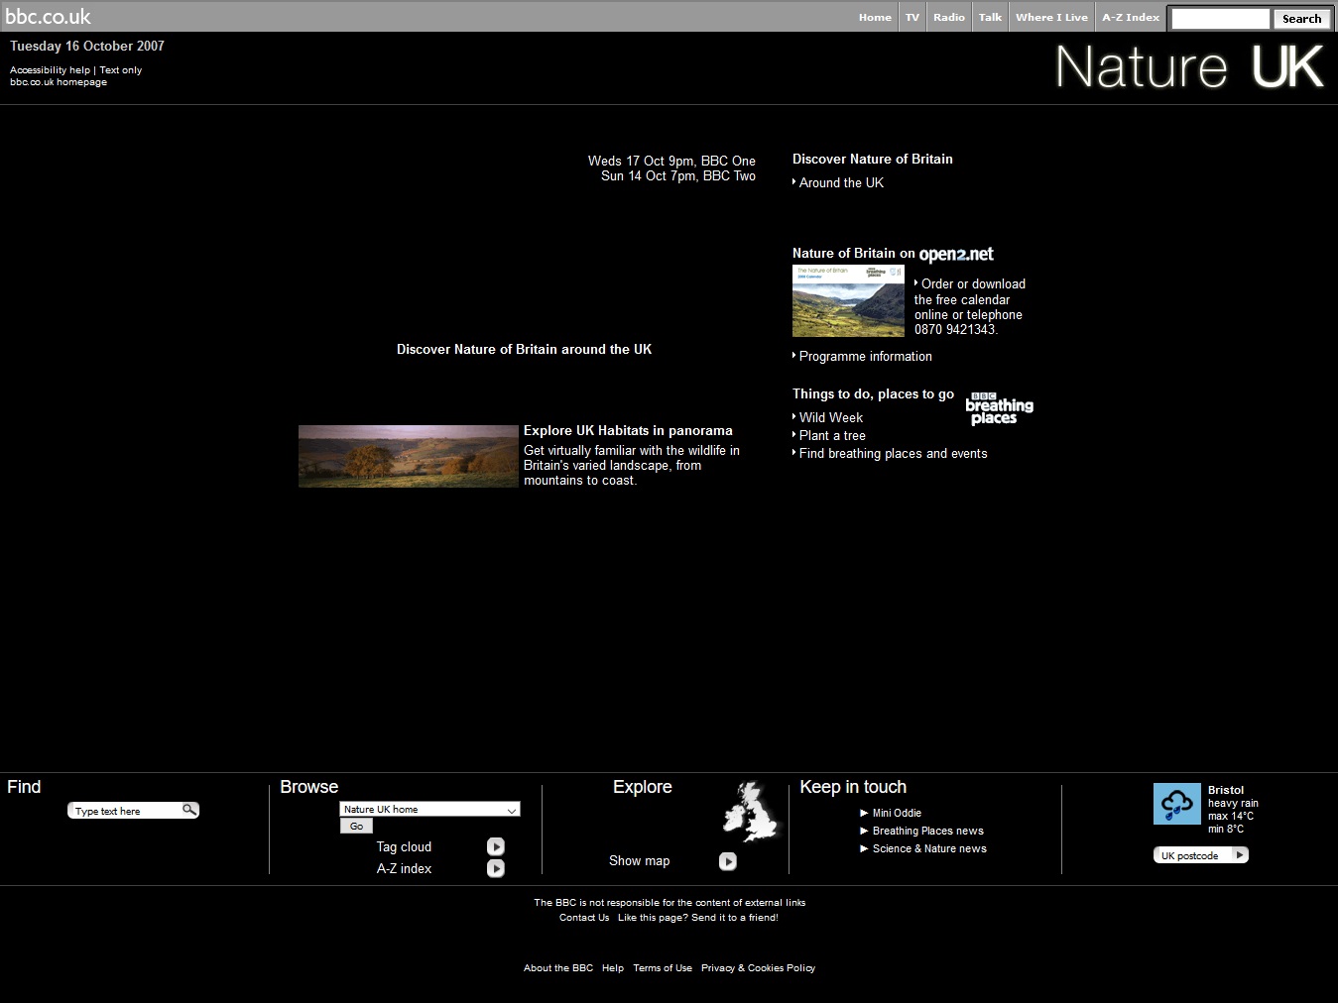Open the Contact Us link
This screenshot has width=1338, height=1003.
pos(584,918)
